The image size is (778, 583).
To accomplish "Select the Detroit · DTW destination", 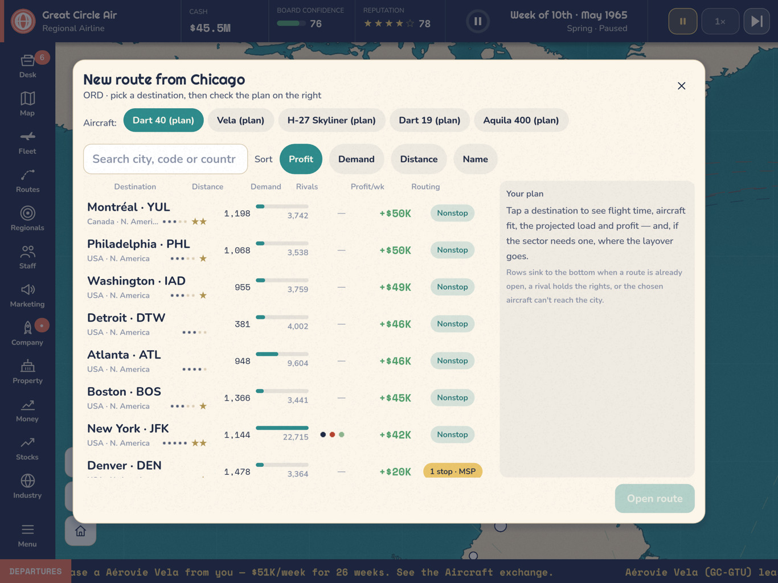I will tap(285, 325).
